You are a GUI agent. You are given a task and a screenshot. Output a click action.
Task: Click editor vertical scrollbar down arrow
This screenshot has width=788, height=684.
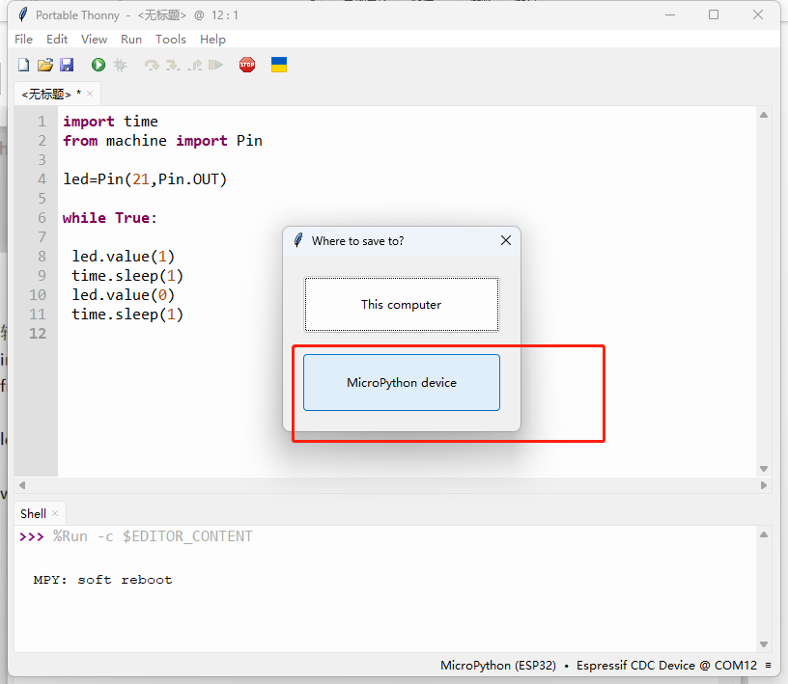tap(764, 469)
